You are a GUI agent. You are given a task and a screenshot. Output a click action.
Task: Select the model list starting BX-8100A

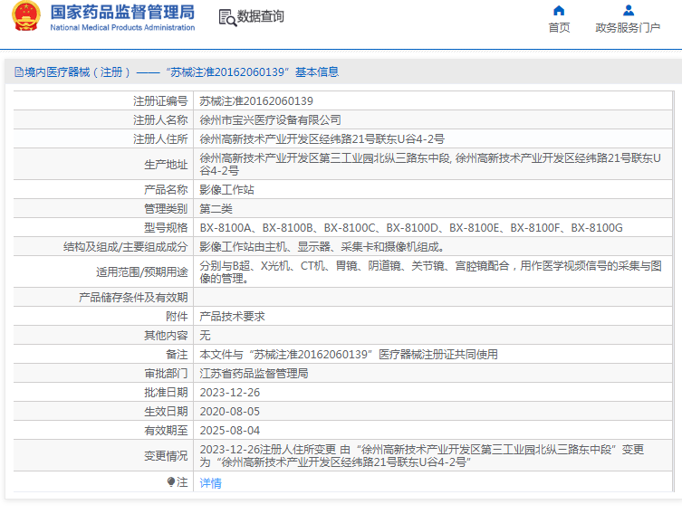pyautogui.click(x=411, y=228)
